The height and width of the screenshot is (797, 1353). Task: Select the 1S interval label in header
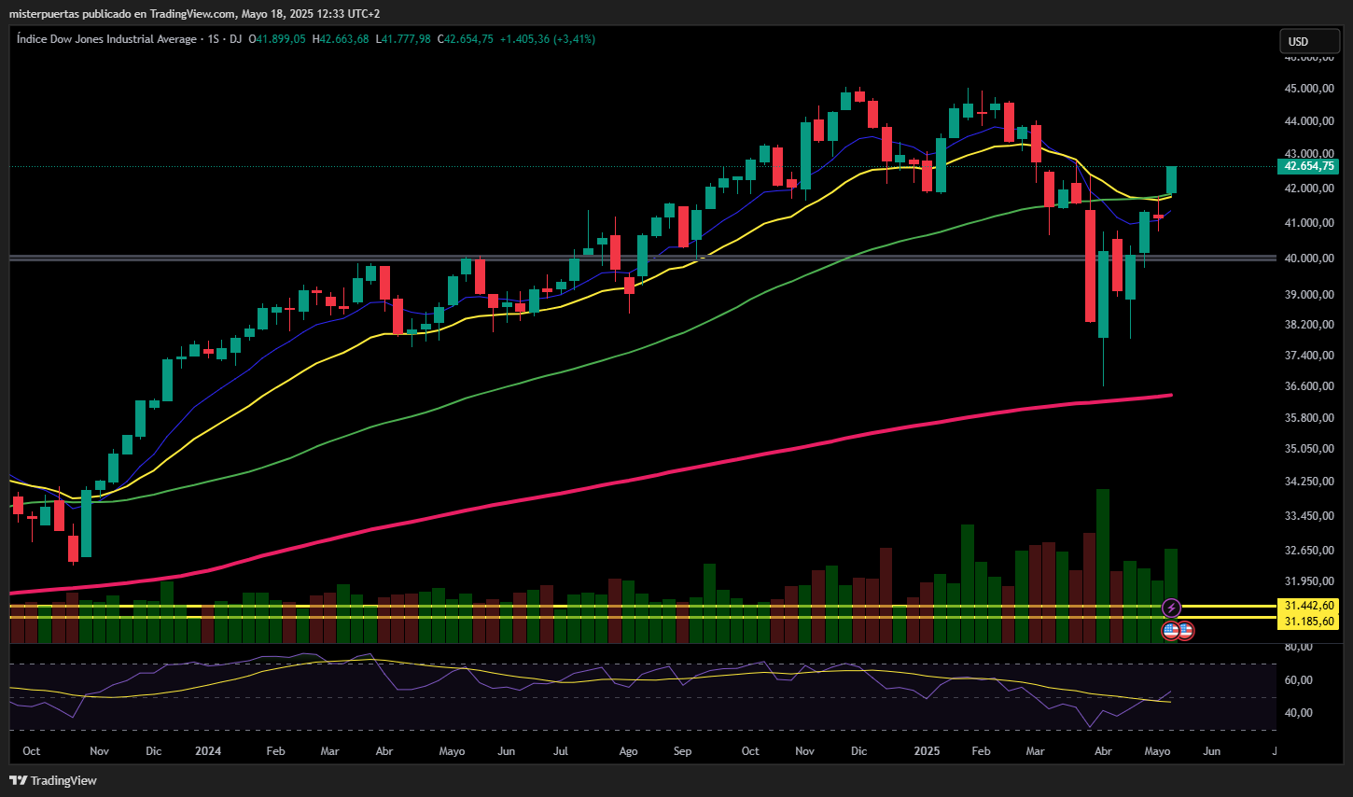pyautogui.click(x=214, y=39)
